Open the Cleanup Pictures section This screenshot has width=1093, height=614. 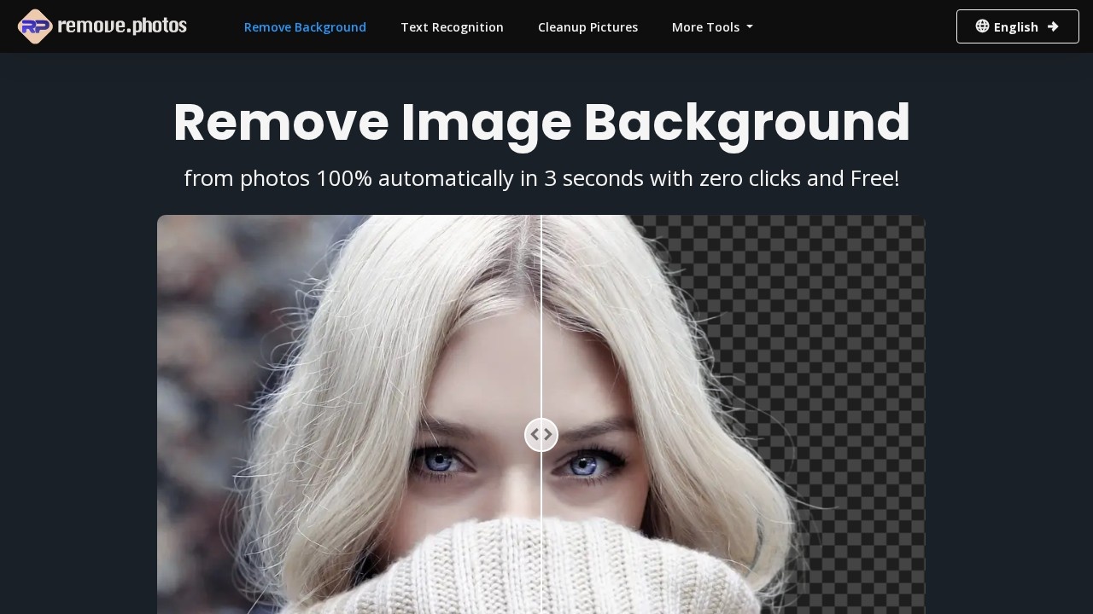(587, 26)
